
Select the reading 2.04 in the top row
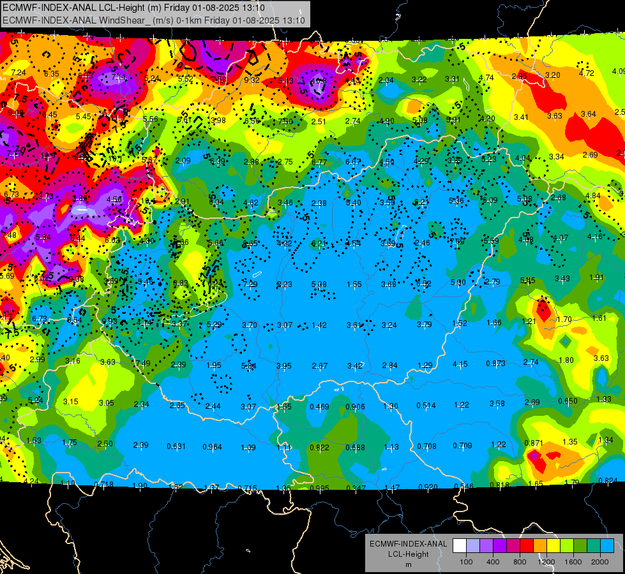tap(386, 80)
